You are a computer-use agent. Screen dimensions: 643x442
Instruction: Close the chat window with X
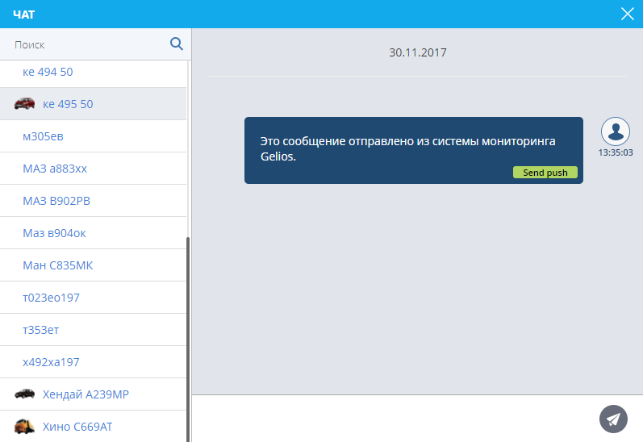(627, 14)
